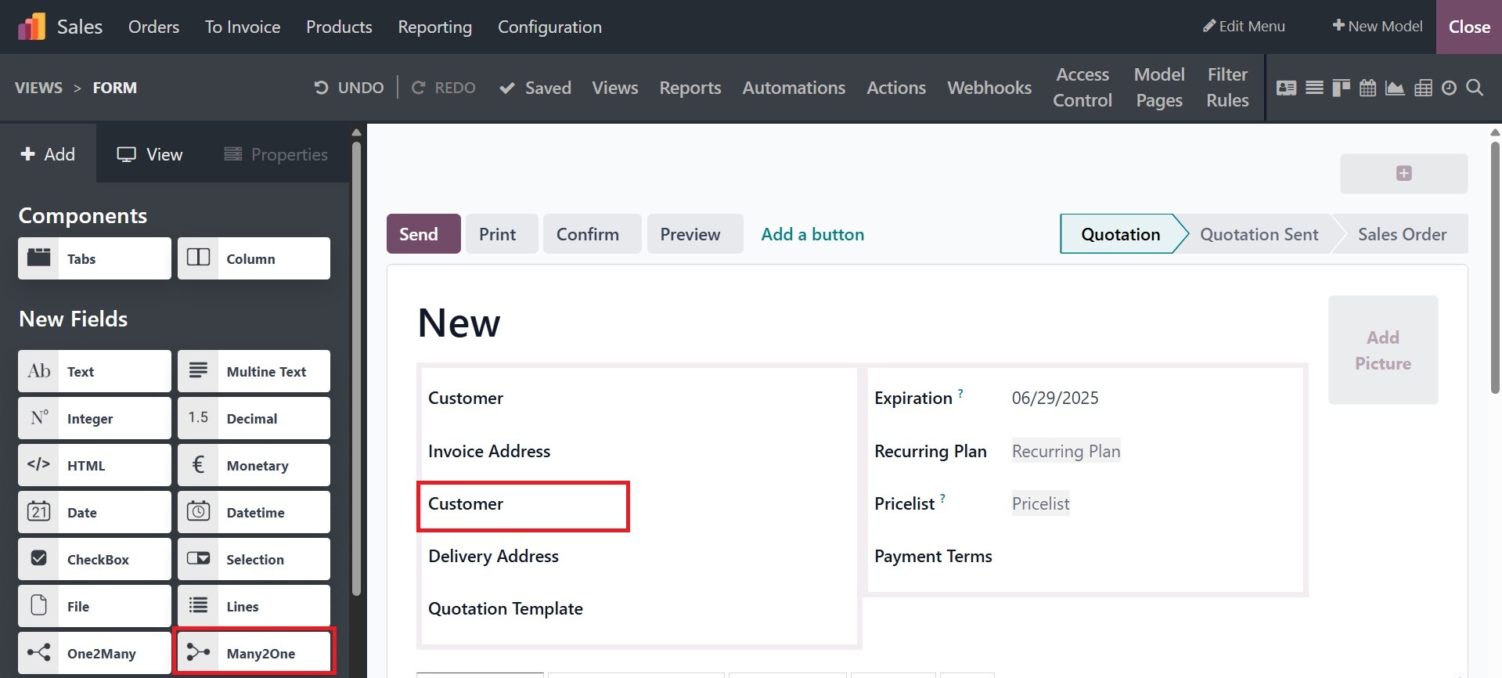This screenshot has width=1502, height=678.
Task: Click the search view magnifier icon
Action: (1475, 88)
